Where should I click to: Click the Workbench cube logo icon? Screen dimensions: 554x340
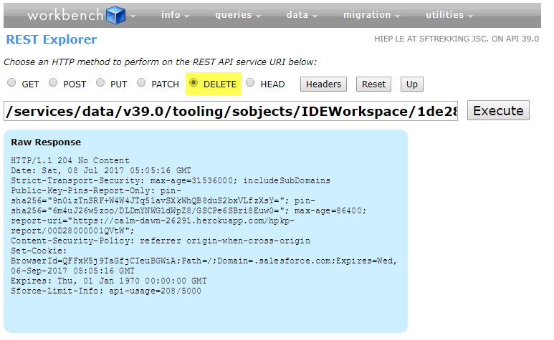click(x=115, y=15)
